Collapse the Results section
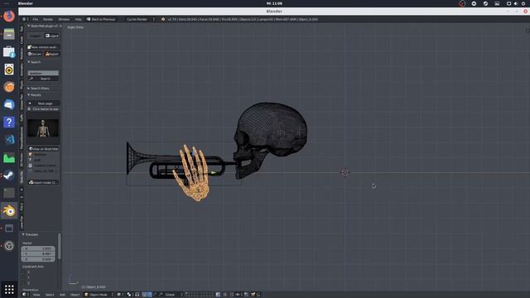Image resolution: width=530 pixels, height=298 pixels. pos(35,95)
